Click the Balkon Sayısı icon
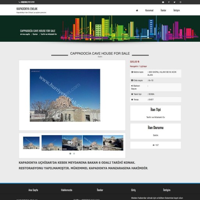Viewport: 200px width, 200px height. pyautogui.click(x=132, y=86)
